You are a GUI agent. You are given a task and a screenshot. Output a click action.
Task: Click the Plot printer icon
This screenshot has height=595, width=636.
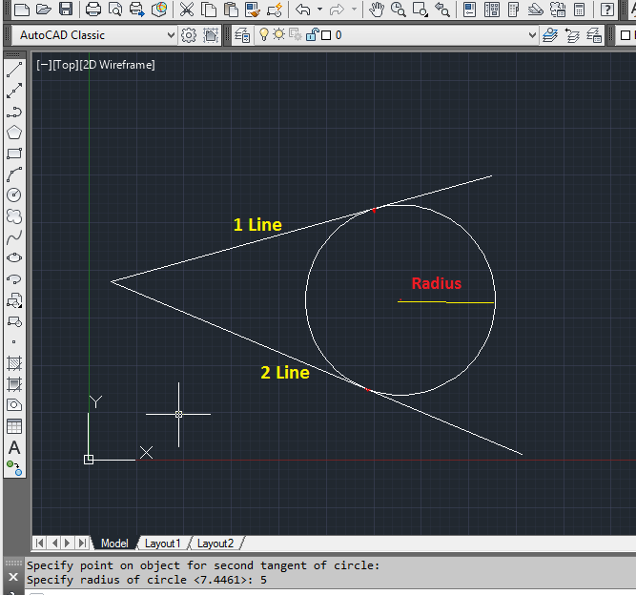click(x=92, y=9)
